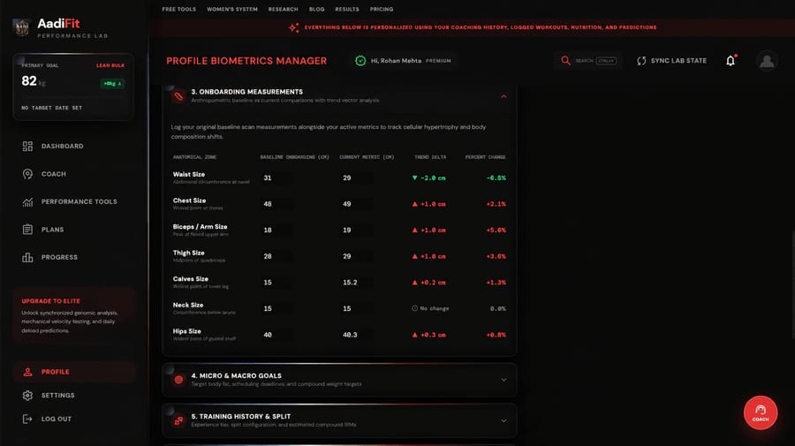The width and height of the screenshot is (795, 446).
Task: Open Performance Tools chart icon
Action: coord(27,201)
